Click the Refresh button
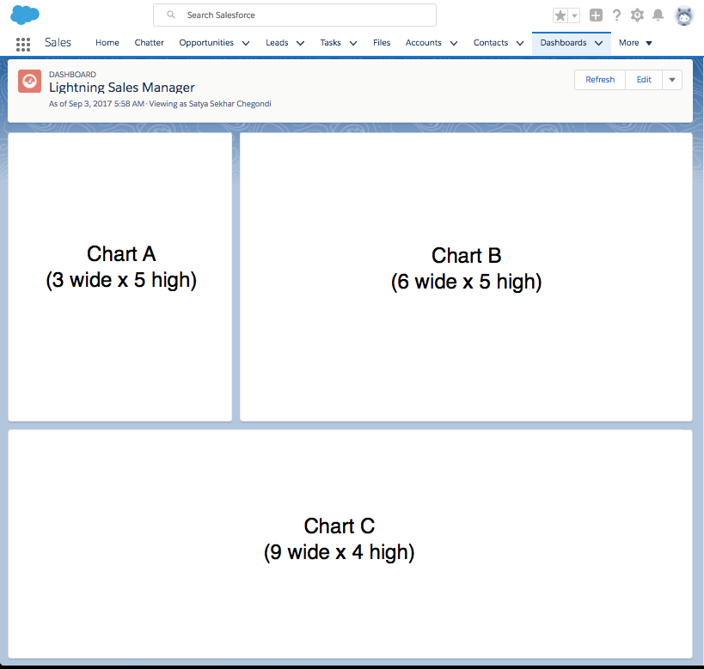Screen dimensions: 704x669 (600, 80)
